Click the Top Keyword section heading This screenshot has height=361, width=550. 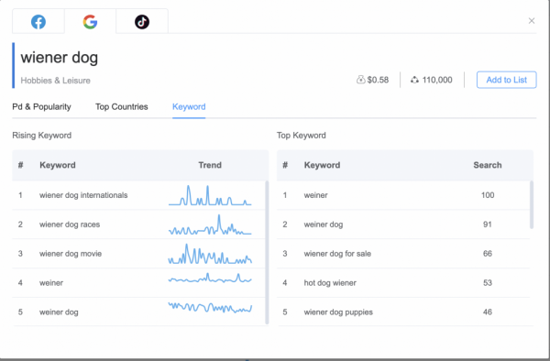302,136
